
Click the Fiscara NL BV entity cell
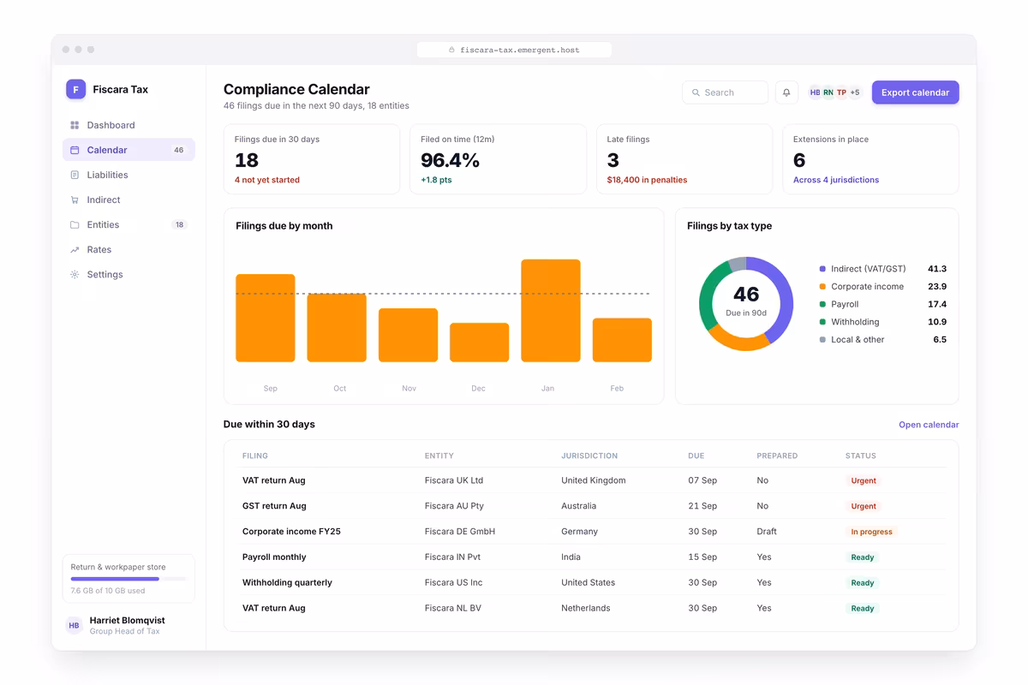453,609
